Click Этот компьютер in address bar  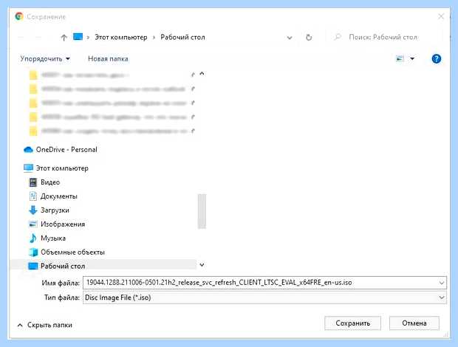121,38
